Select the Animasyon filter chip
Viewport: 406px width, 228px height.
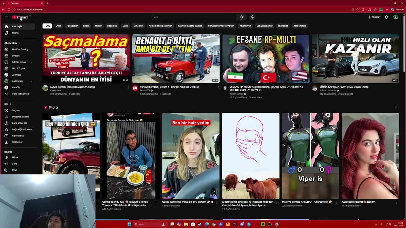[246, 26]
